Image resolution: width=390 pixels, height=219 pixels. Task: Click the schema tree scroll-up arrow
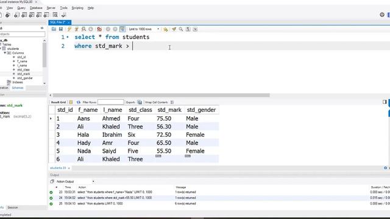tap(44, 41)
